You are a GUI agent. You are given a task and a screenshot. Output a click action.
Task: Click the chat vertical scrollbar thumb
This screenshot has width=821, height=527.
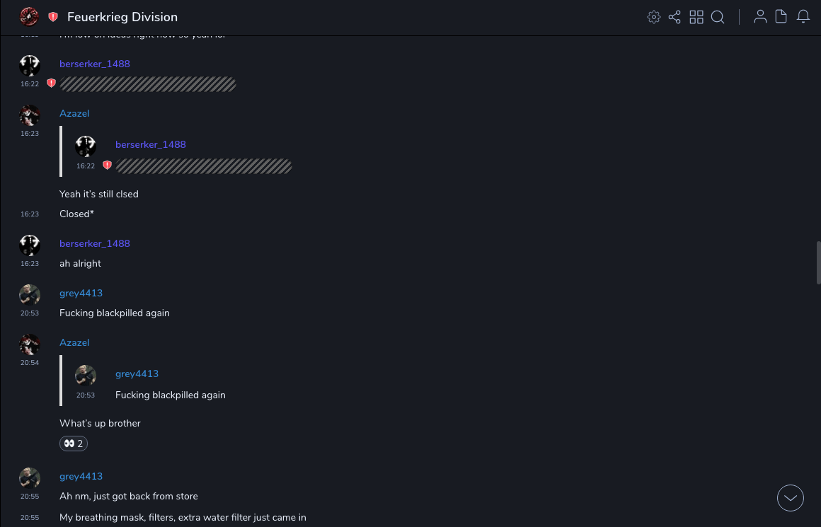[818, 262]
